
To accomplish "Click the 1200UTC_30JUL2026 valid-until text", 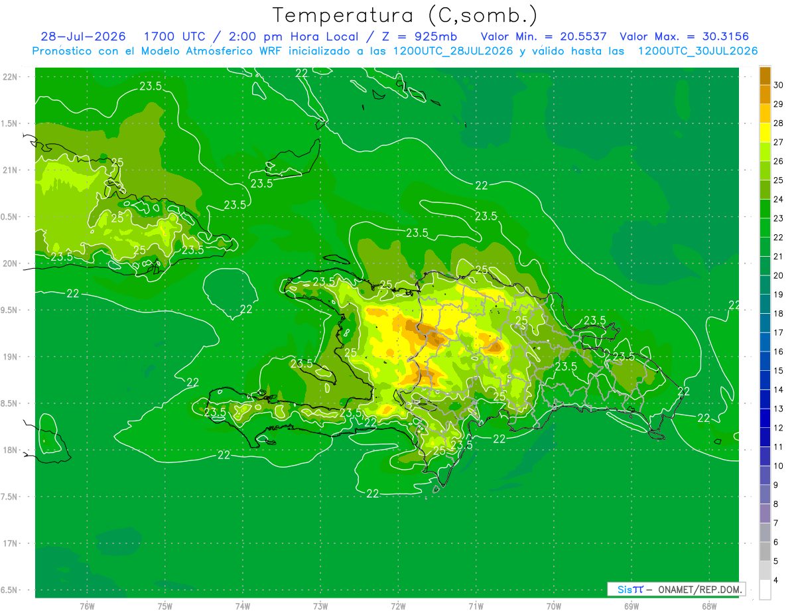I will [x=698, y=51].
